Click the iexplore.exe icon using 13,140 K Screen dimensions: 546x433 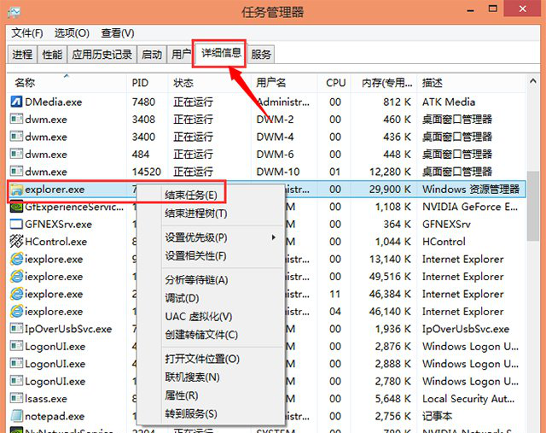pos(16,259)
